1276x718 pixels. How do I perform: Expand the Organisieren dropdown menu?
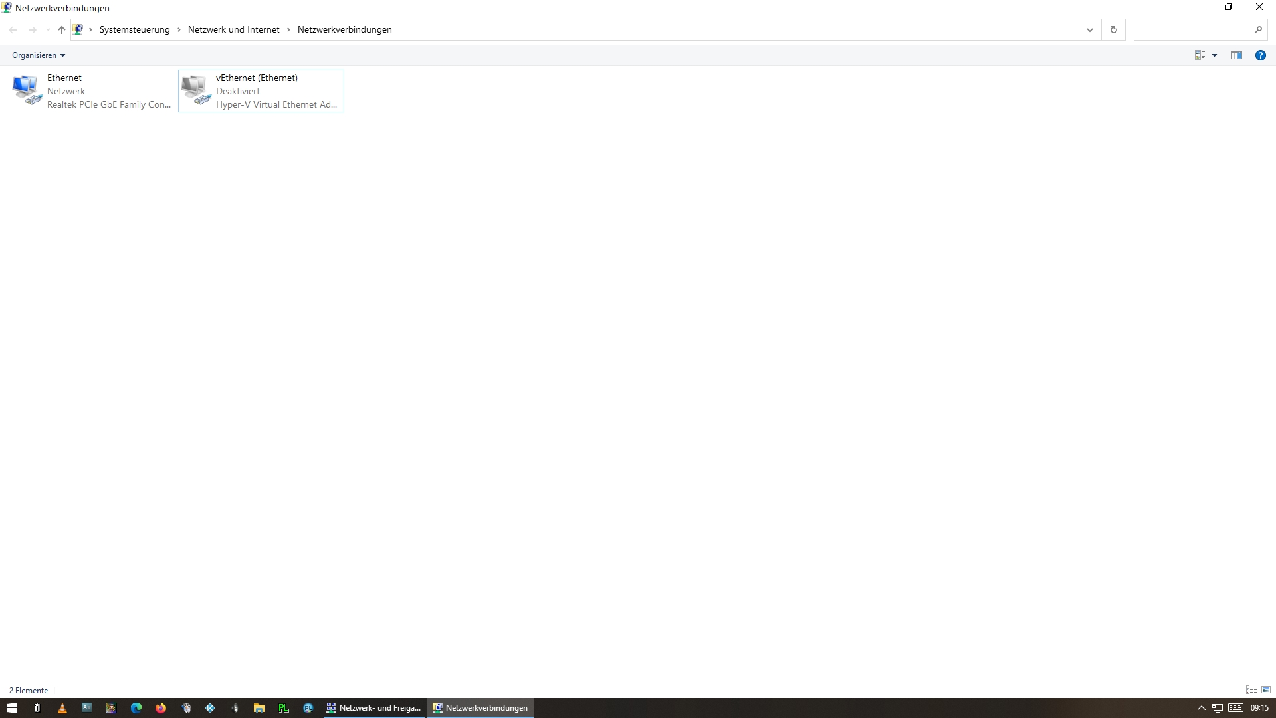coord(39,55)
